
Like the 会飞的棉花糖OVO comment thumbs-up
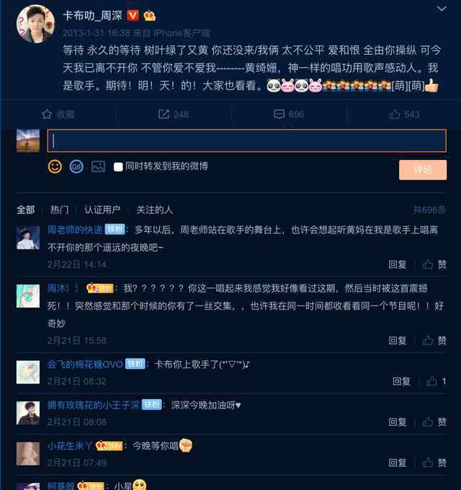[431, 381]
